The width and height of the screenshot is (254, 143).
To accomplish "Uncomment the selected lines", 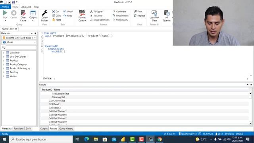I will [x=121, y=15].
